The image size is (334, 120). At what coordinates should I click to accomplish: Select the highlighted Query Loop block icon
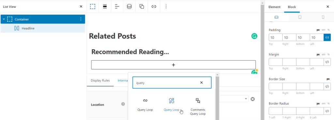click(x=172, y=101)
